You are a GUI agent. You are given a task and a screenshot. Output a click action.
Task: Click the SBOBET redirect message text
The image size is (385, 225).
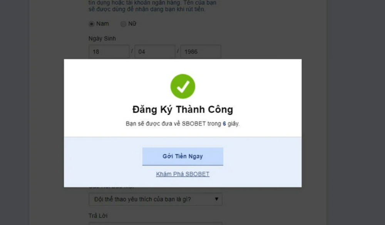(182, 124)
